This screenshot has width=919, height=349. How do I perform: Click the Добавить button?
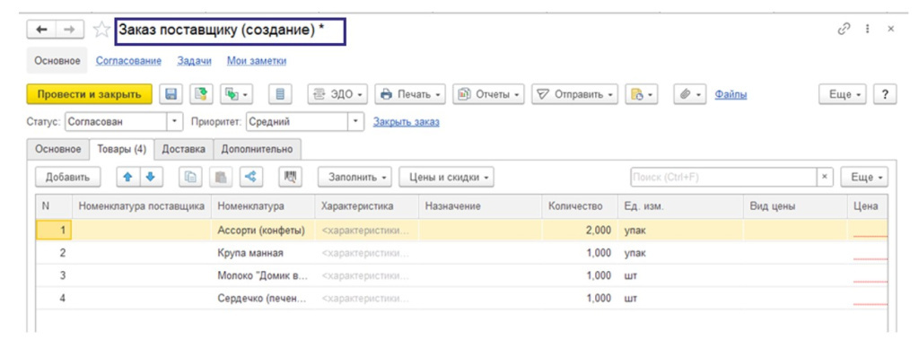click(x=67, y=177)
